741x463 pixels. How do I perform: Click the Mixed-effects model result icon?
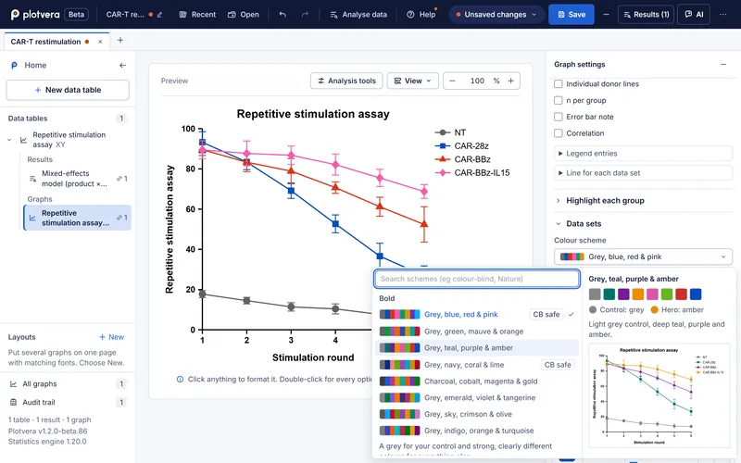point(32,179)
